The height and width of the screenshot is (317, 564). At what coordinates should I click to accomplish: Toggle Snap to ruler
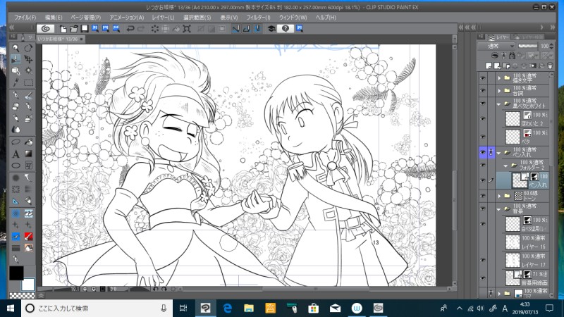coord(235,29)
